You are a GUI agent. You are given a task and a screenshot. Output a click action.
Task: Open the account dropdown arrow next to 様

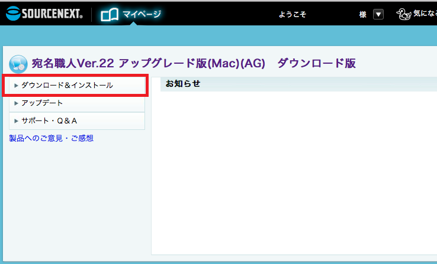pyautogui.click(x=378, y=14)
